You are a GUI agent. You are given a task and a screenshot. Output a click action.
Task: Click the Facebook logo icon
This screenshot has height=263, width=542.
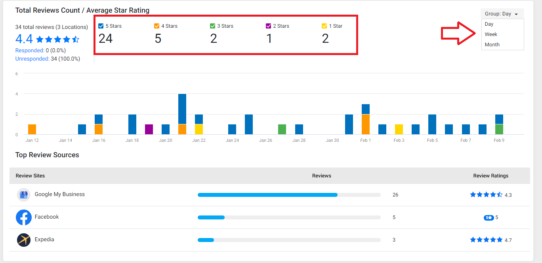point(24,217)
